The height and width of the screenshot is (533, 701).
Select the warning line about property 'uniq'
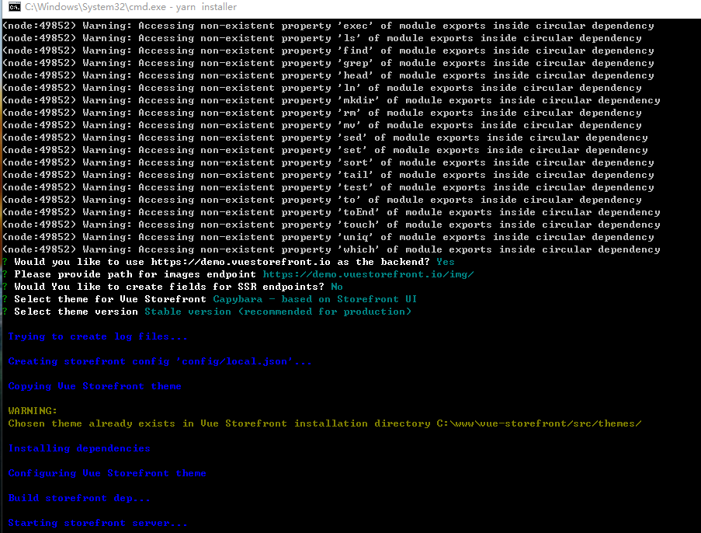(x=328, y=237)
